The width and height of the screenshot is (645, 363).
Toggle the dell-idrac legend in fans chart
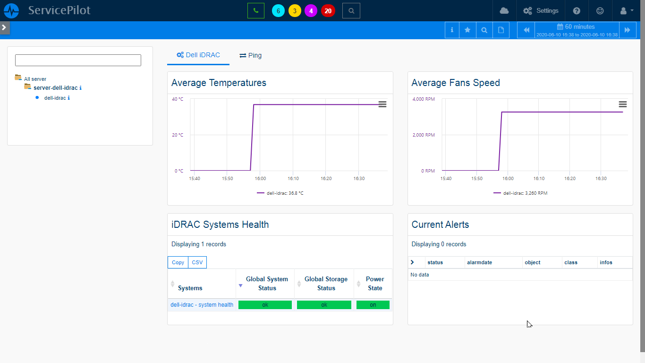tap(520, 193)
